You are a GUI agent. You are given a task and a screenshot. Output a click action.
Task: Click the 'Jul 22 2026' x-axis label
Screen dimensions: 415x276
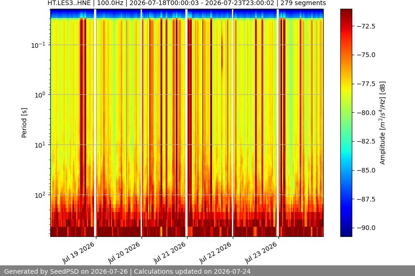click(x=215, y=253)
